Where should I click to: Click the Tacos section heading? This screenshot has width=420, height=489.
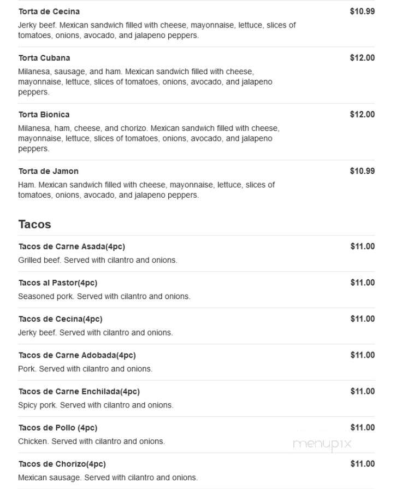[34, 224]
